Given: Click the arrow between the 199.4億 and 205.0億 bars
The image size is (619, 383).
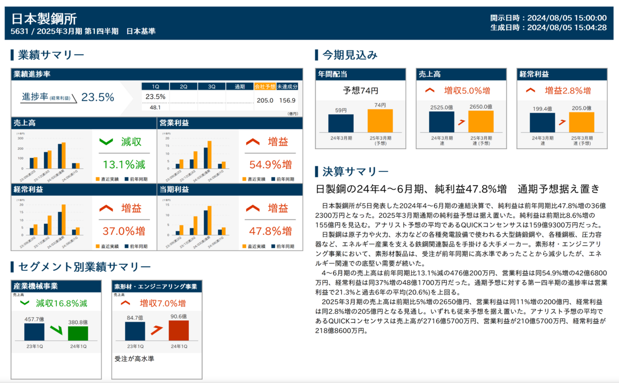Looking at the screenshot, I should (x=562, y=123).
